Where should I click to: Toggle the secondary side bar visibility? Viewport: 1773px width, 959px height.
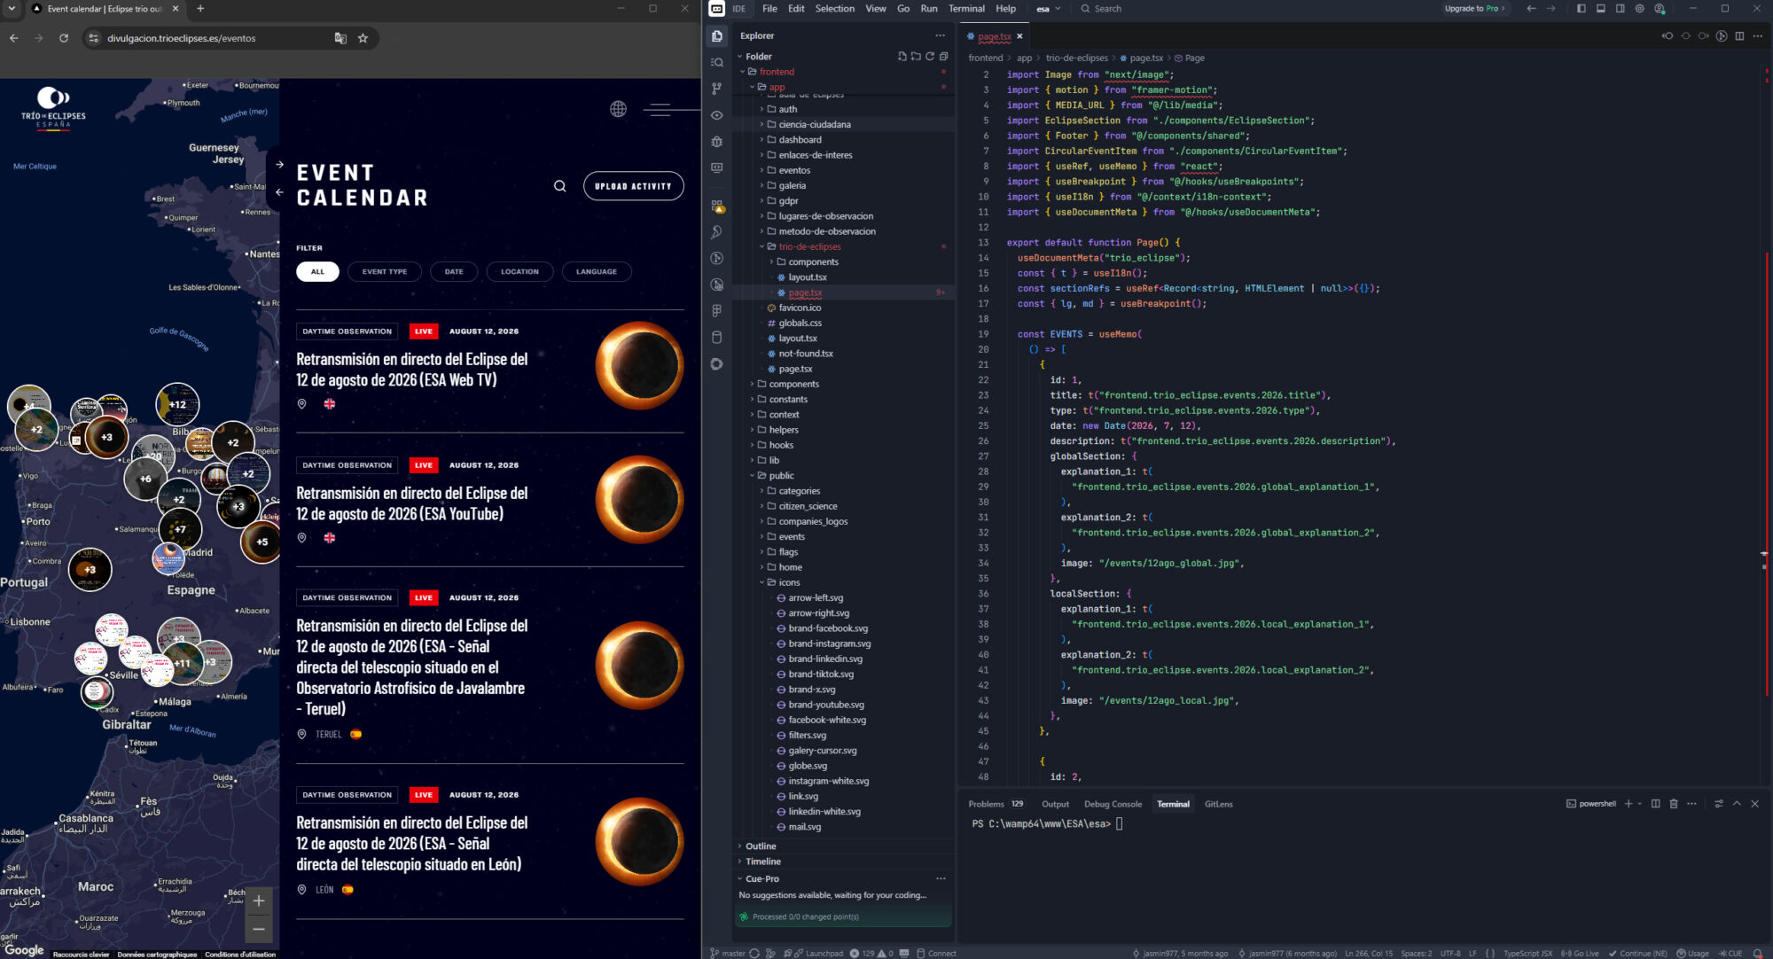1621,9
